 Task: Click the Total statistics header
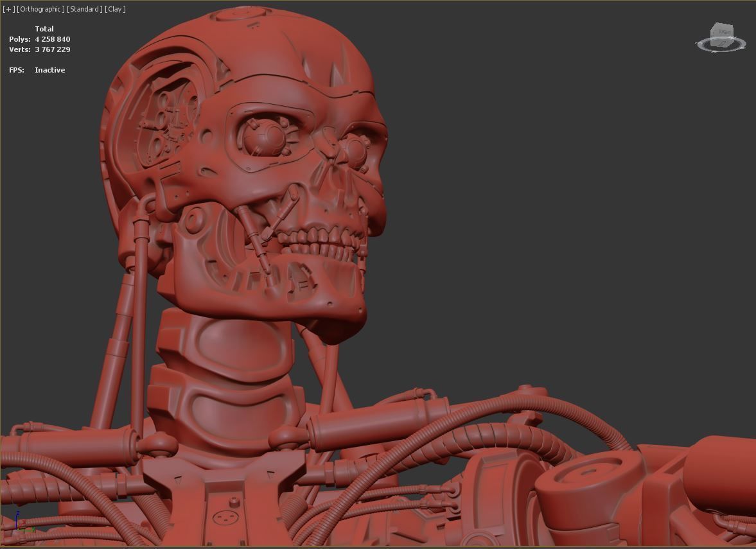click(x=44, y=29)
